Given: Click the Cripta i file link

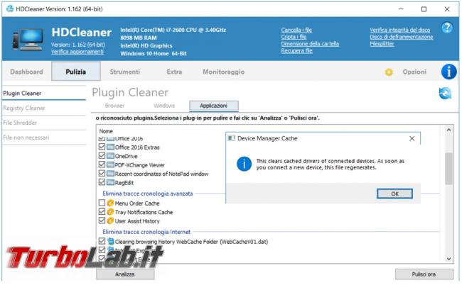Looking at the screenshot, I should pos(294,37).
